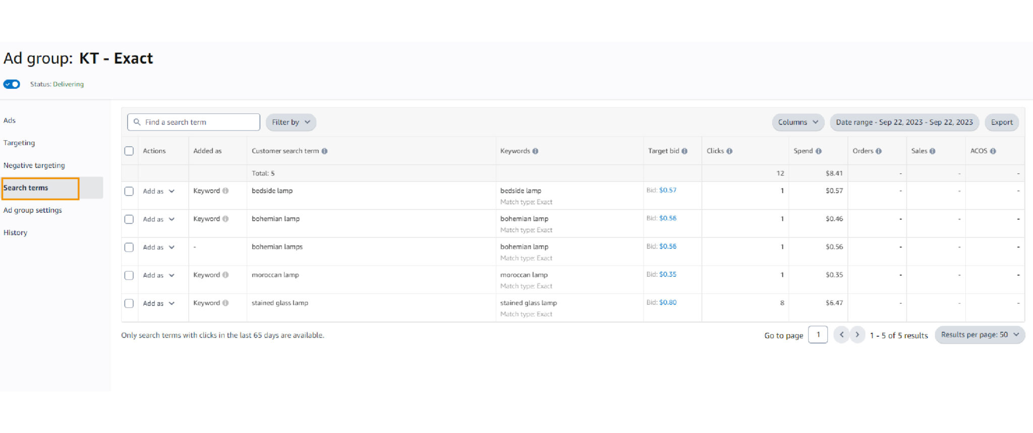Open the Targeting section
The image size is (1033, 433).
point(19,143)
